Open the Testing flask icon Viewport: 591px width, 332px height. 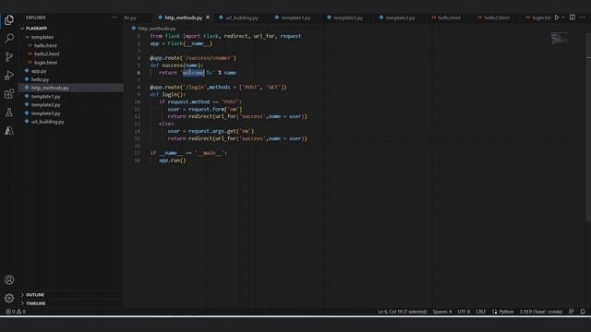[9, 113]
